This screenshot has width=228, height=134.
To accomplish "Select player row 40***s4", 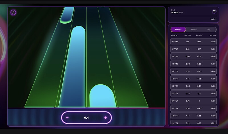I will (x=194, y=108).
